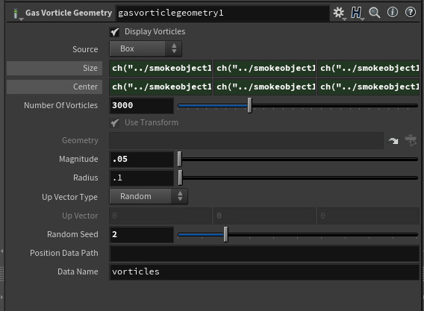Open the node info icon

coord(393,13)
